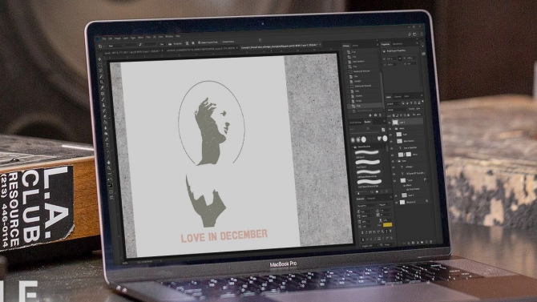Image resolution: width=537 pixels, height=302 pixels.
Task: Select the Spot Healing Brush tool
Action: (x=103, y=94)
